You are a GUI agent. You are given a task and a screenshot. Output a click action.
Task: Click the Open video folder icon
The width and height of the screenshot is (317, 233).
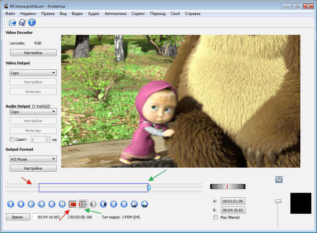pos(13,22)
